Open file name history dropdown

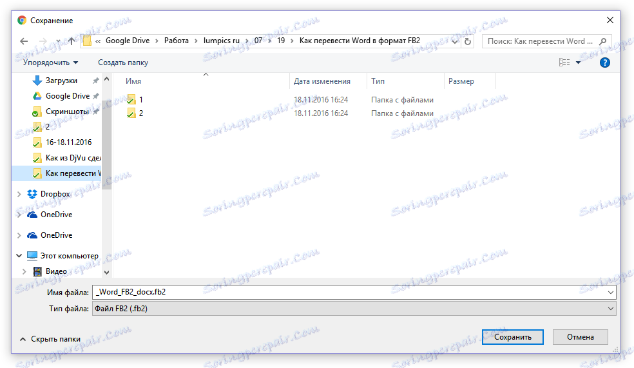[x=611, y=293]
